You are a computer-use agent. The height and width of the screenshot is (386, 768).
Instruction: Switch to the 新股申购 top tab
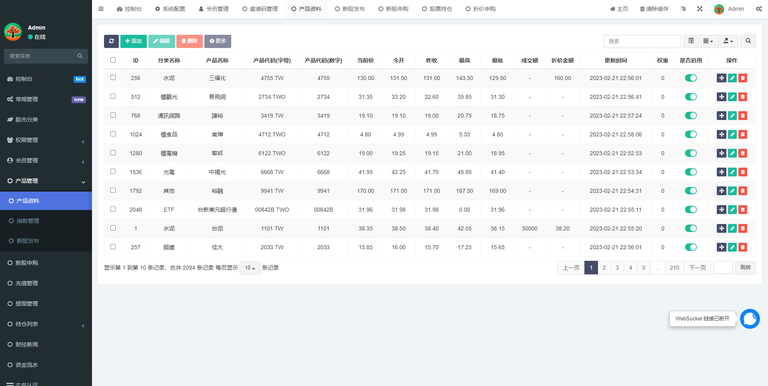pos(393,9)
